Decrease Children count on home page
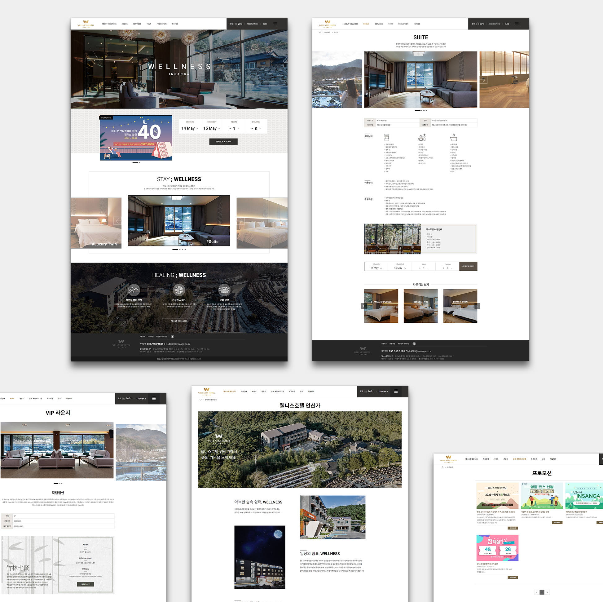Screen dimensions: 603x602 point(260,129)
